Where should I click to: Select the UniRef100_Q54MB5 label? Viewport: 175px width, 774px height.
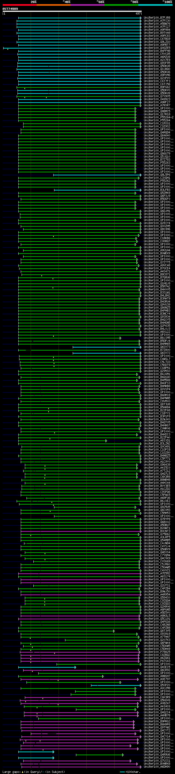coord(157,540)
